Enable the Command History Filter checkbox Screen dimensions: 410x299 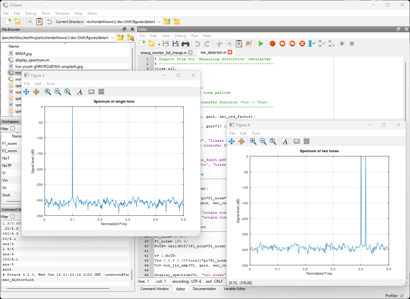[13, 216]
